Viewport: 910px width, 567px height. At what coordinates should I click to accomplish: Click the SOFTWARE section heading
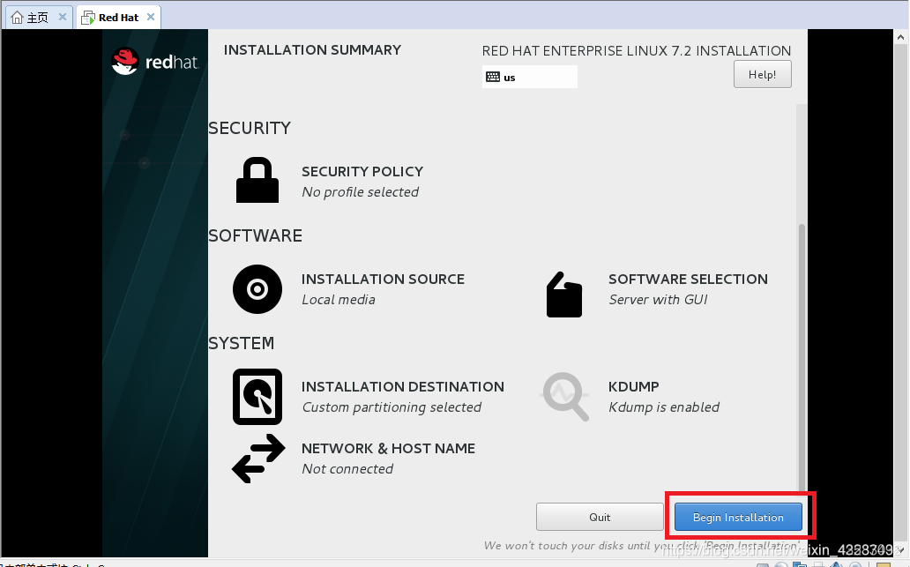pyautogui.click(x=256, y=236)
